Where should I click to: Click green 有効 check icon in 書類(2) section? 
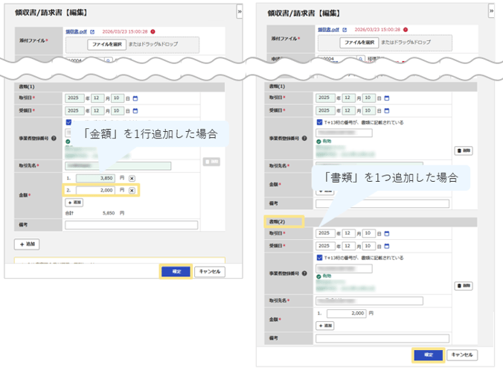(x=318, y=276)
